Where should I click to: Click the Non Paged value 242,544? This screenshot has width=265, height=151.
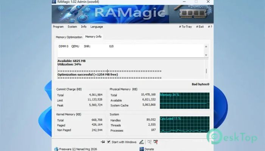coord(97,130)
